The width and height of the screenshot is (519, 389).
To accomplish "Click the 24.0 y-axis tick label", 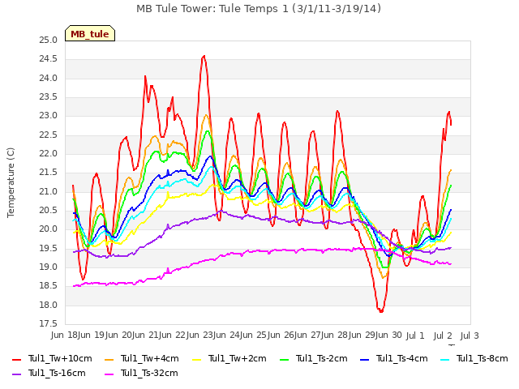I will [49, 79].
